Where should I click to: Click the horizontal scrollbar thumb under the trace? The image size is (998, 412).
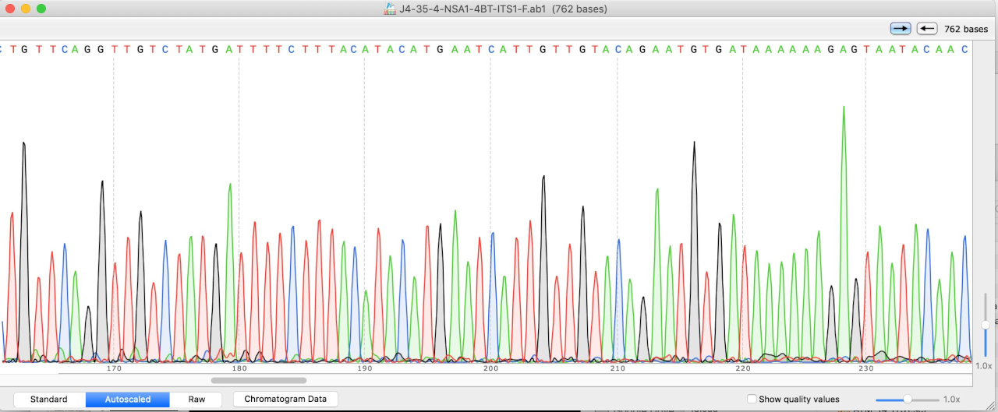(258, 381)
